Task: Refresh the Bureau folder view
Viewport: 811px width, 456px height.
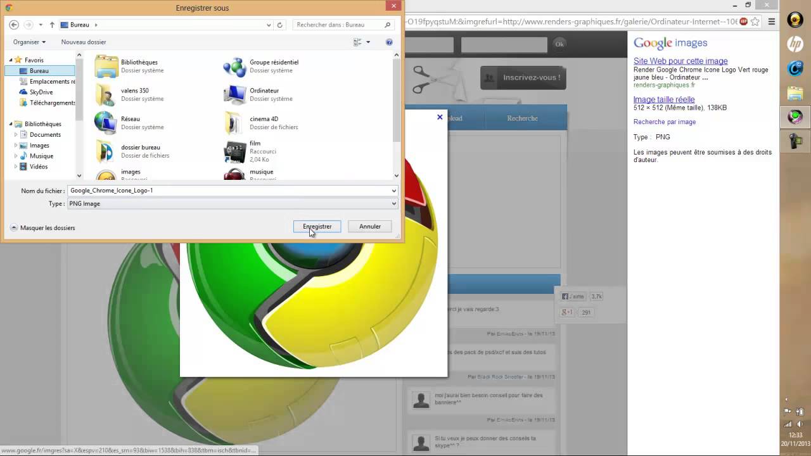Action: click(x=279, y=25)
